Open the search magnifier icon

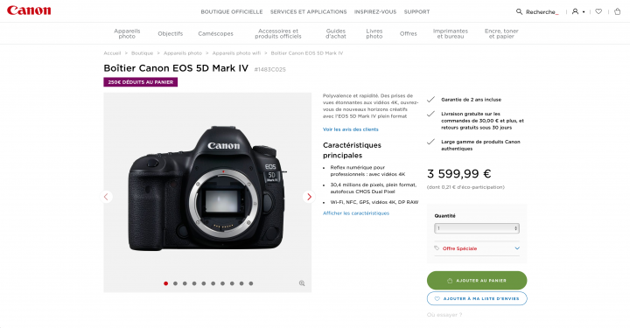519,11
